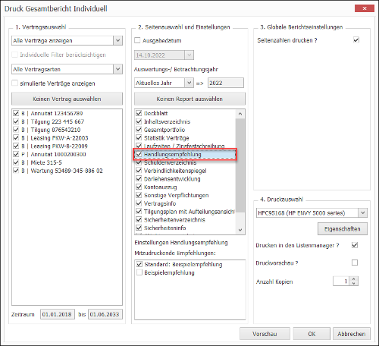Click the Zeitraum start date 01.01.2018
The height and width of the screenshot is (346, 379).
tap(58, 314)
